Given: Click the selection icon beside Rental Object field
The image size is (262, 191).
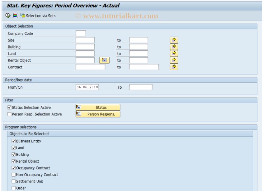Looking at the screenshot, I should [105, 60].
